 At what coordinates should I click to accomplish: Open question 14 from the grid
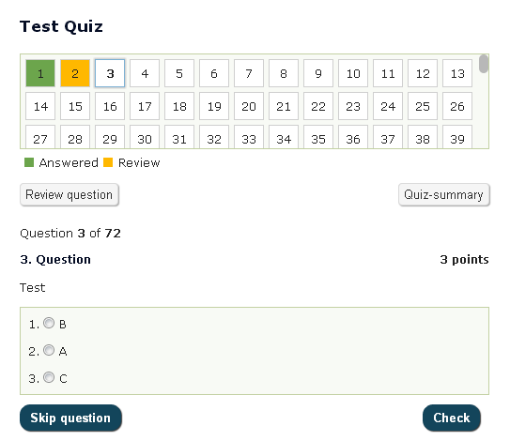point(40,106)
